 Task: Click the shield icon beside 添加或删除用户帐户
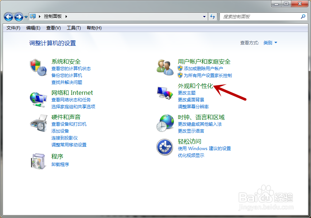point(180,68)
